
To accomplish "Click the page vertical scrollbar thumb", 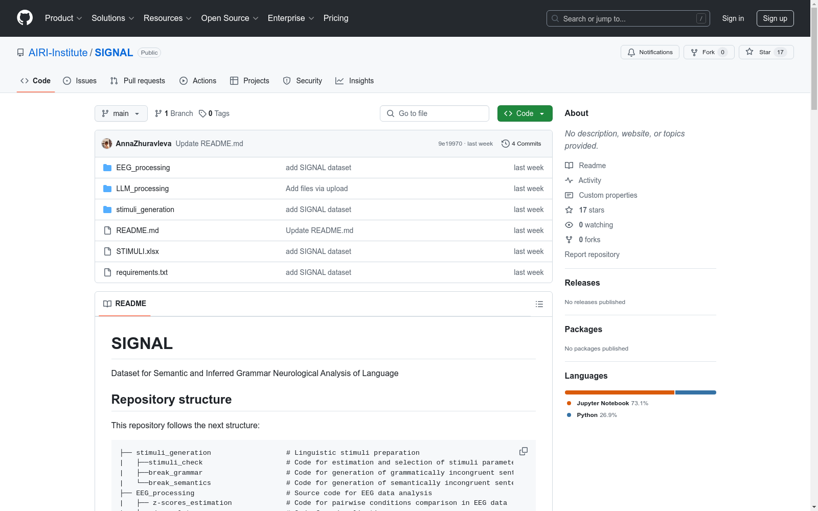I will (x=814, y=59).
